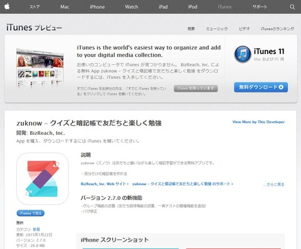Screen dimensions: 301x249
Task: Click the iTunes を持っています button
Action: click(196, 88)
